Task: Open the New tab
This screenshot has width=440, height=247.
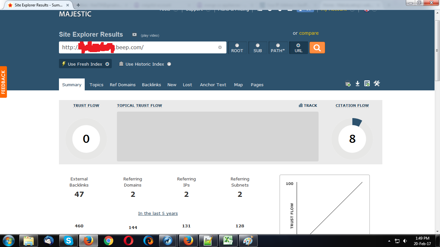Action: [x=172, y=85]
